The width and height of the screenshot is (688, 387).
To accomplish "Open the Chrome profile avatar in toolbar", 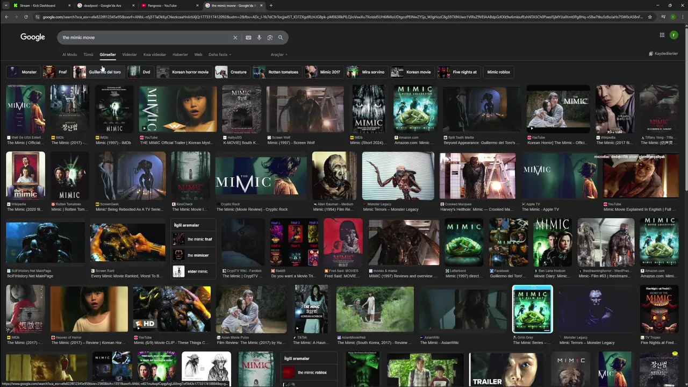I will [x=673, y=17].
